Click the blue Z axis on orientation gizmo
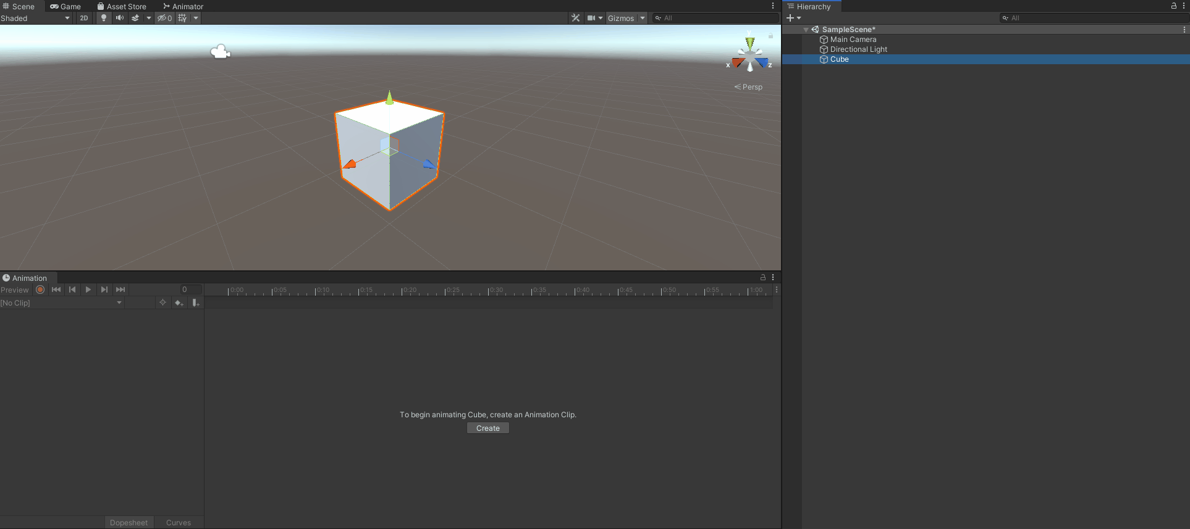This screenshot has height=529, width=1190. [x=763, y=62]
